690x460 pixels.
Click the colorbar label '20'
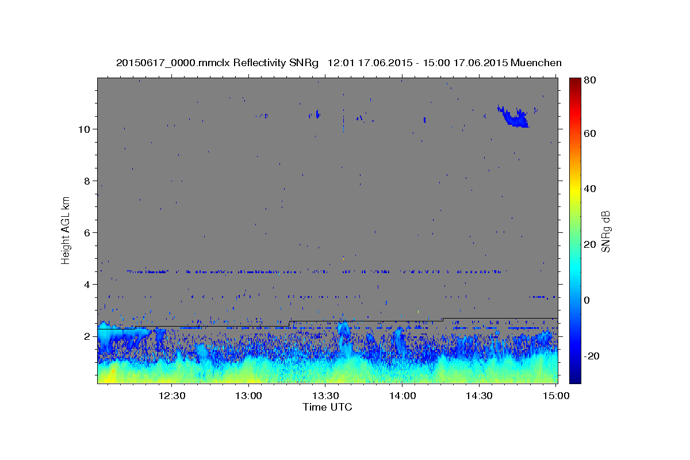coord(591,244)
